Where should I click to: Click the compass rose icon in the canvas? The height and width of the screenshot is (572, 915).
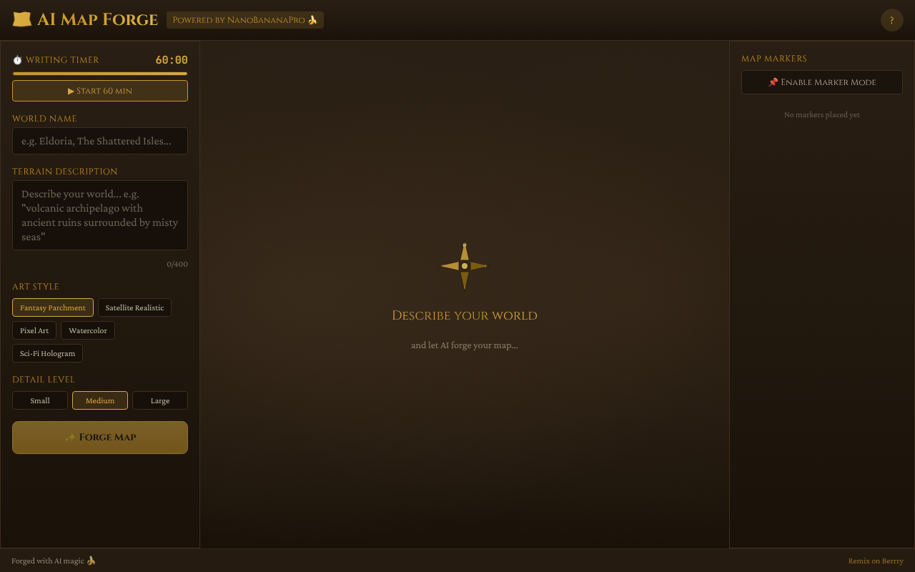465,266
